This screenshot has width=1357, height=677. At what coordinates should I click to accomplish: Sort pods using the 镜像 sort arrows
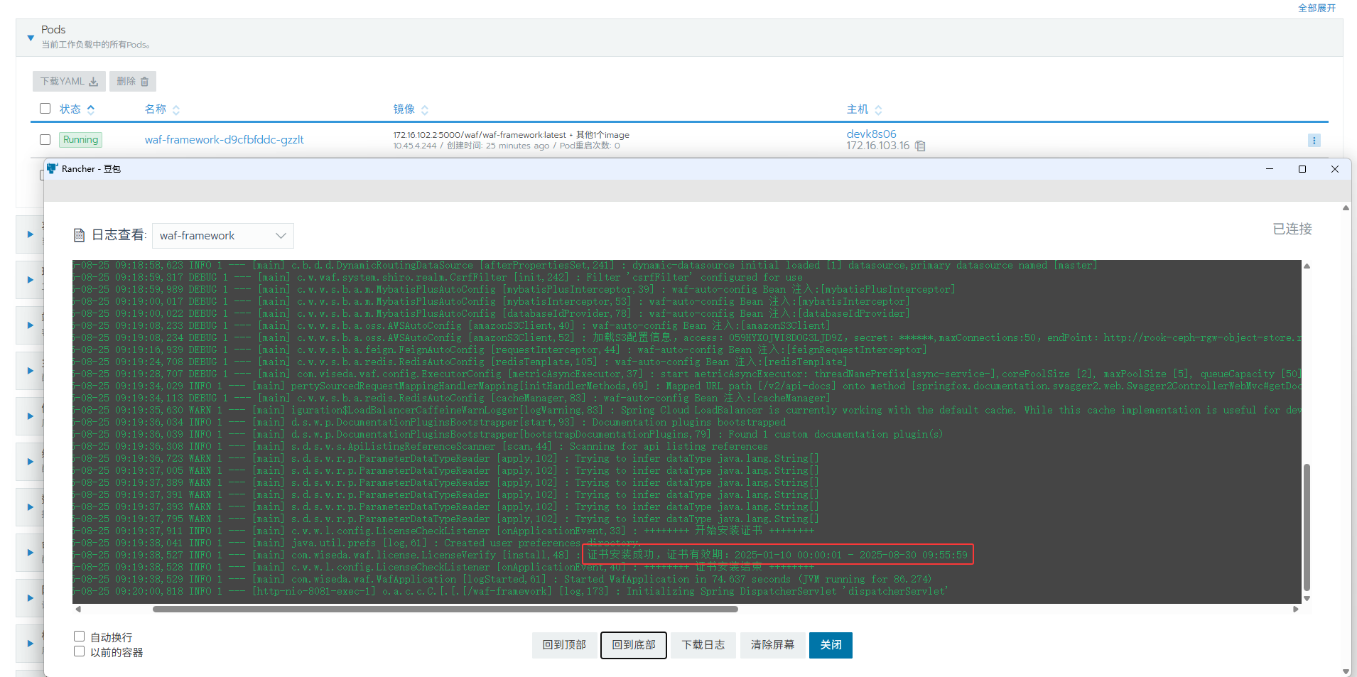tap(425, 109)
